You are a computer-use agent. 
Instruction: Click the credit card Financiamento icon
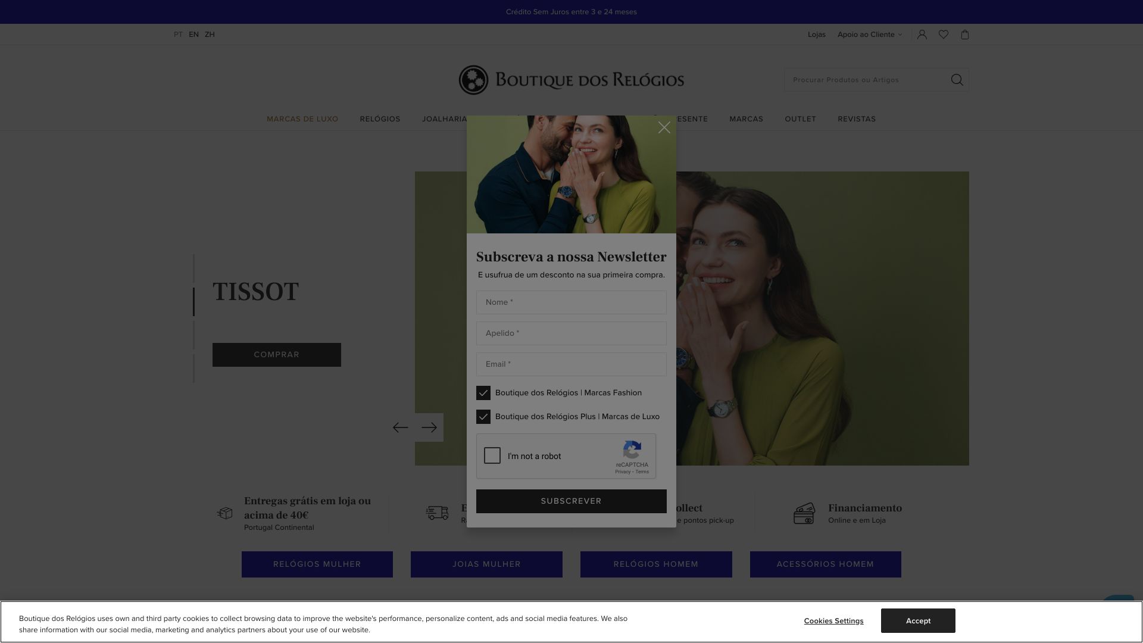pos(804,513)
